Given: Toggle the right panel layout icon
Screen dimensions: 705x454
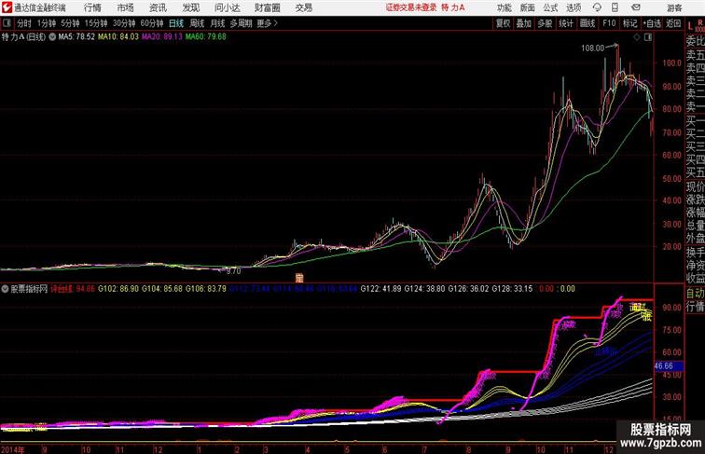Looking at the screenshot, I should point(648,37).
